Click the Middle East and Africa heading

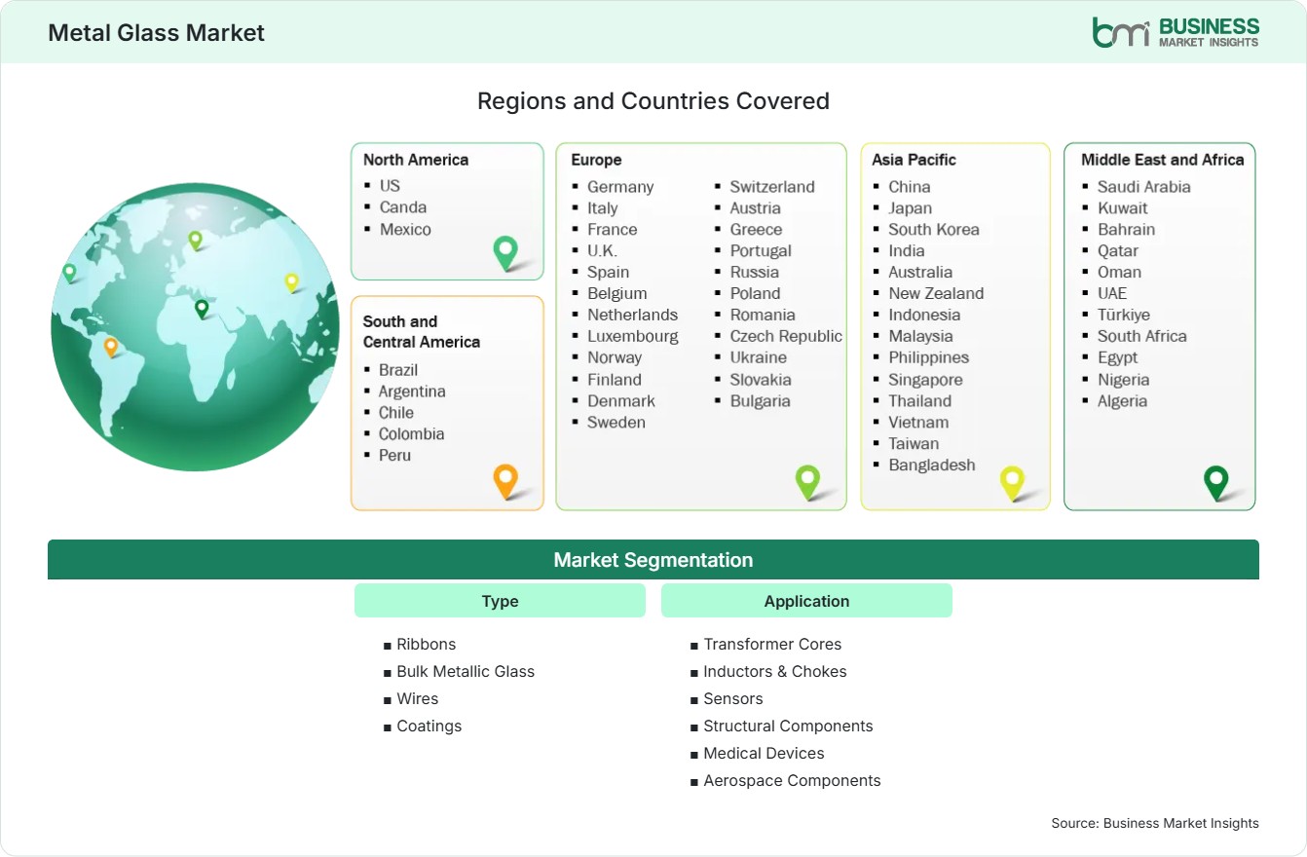(x=1163, y=160)
